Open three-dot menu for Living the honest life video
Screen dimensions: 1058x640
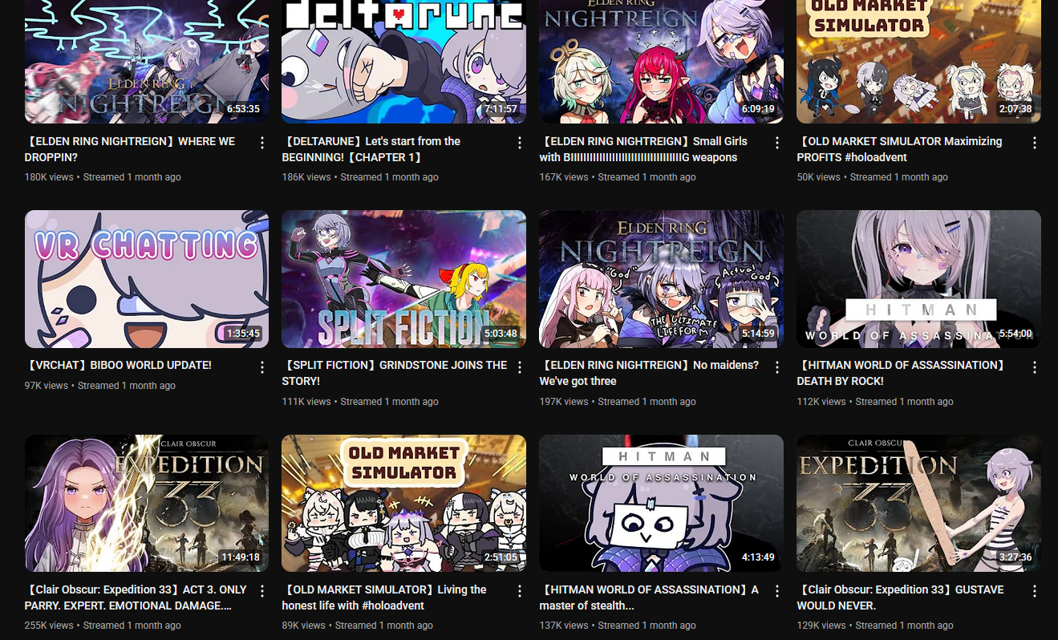pos(520,591)
